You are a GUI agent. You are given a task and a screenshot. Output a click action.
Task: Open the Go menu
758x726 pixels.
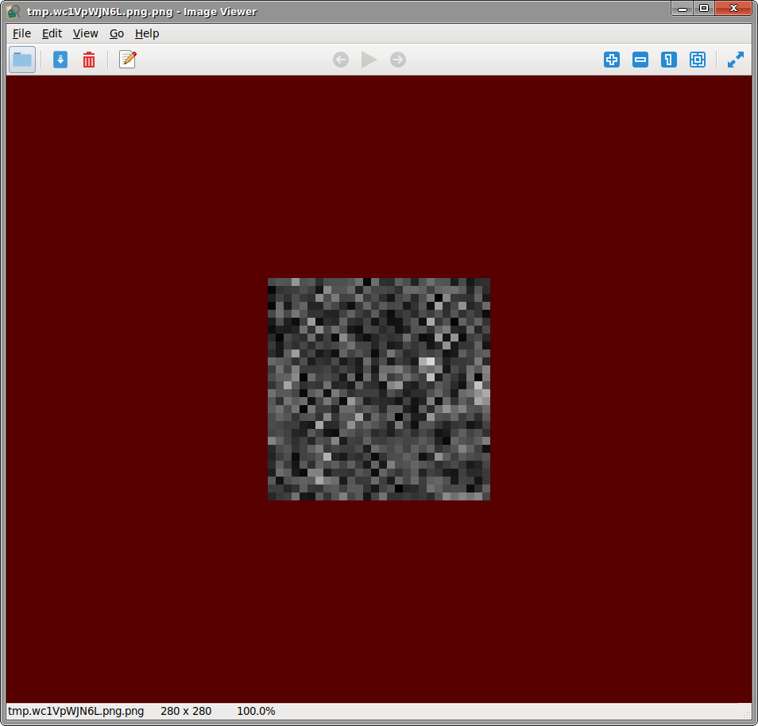[x=117, y=33]
